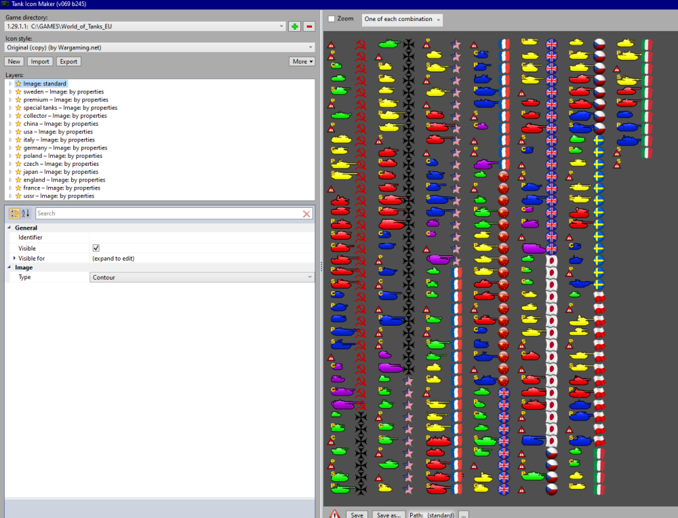Expand the england layer tree node
Screen dimensions: 678x518
coord(10,180)
